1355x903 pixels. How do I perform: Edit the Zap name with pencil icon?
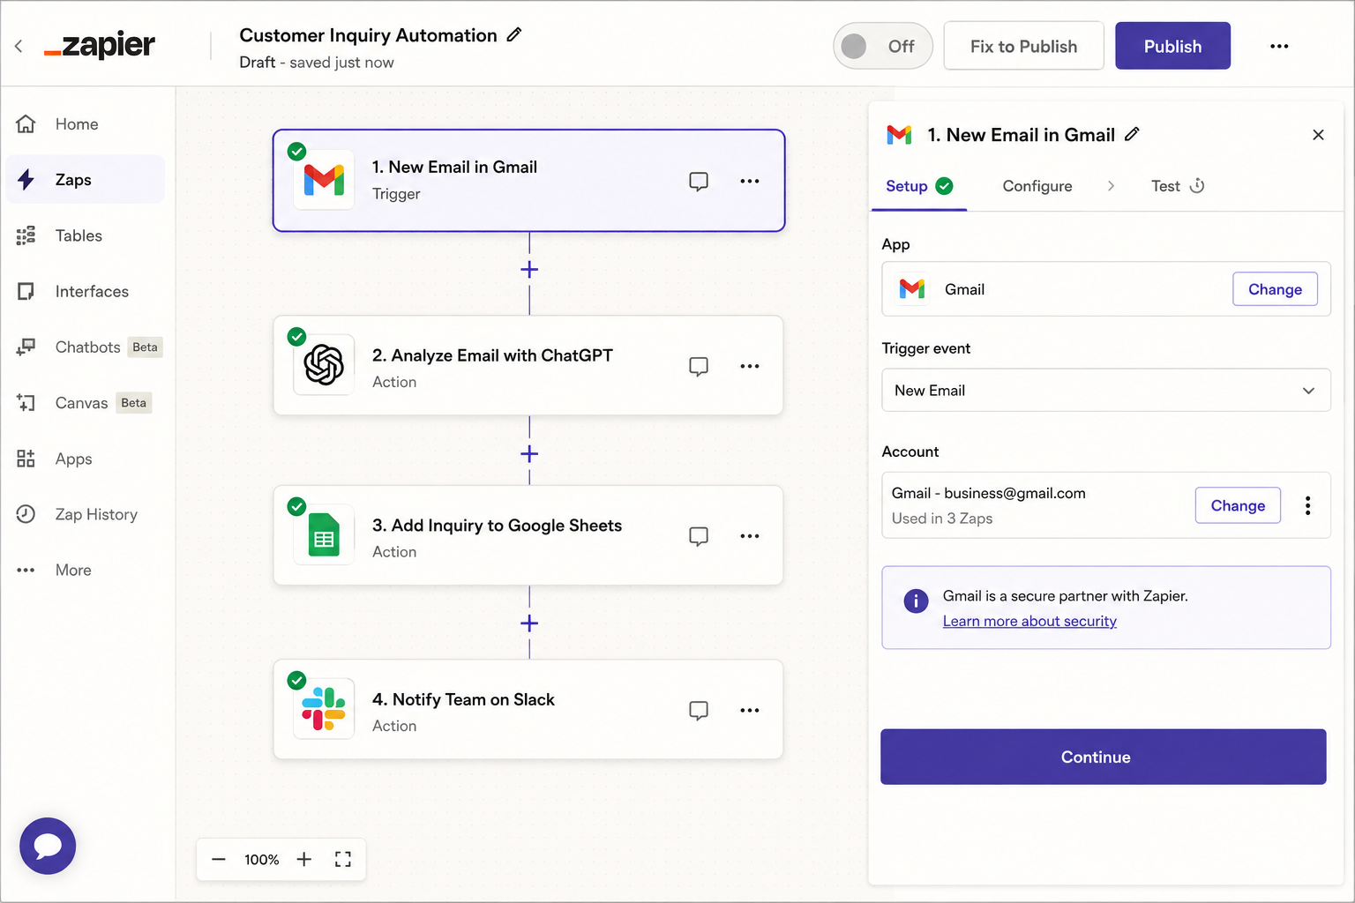(514, 34)
